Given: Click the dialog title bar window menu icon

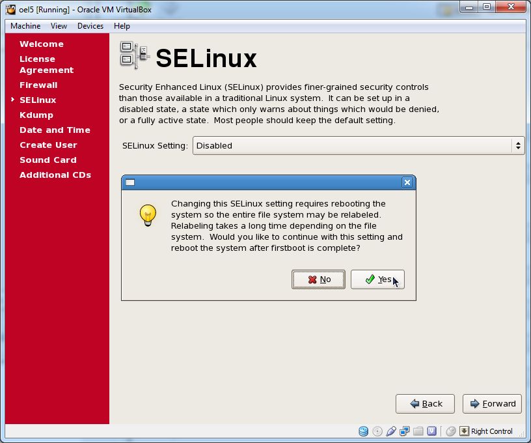Looking at the screenshot, I should [x=130, y=182].
